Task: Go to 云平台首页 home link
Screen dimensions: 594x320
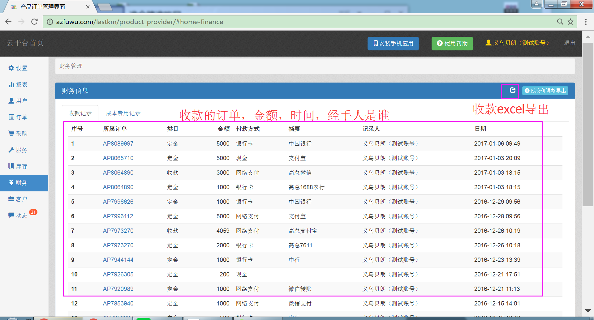Action: pyautogui.click(x=25, y=43)
